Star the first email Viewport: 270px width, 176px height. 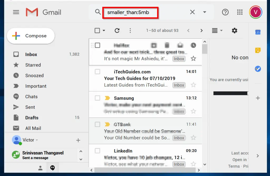pos(193,59)
